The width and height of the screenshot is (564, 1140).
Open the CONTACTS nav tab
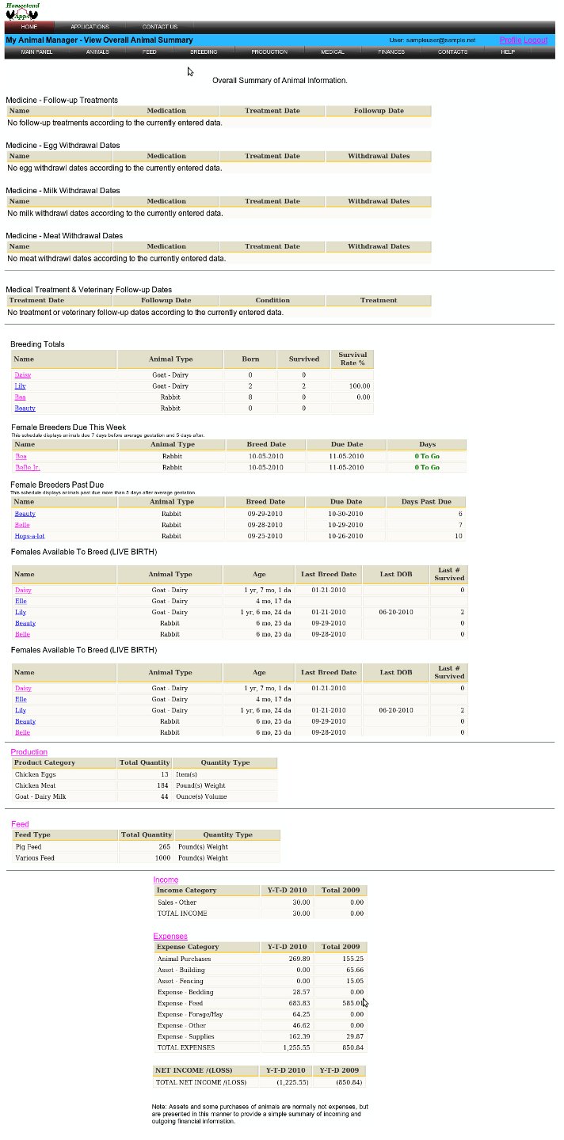pyautogui.click(x=452, y=52)
